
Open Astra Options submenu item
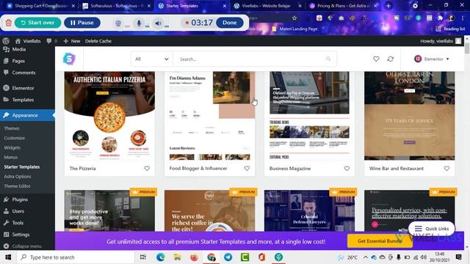pos(18,176)
